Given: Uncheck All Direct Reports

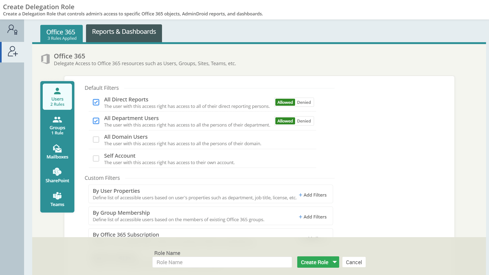Looking at the screenshot, I should point(96,102).
